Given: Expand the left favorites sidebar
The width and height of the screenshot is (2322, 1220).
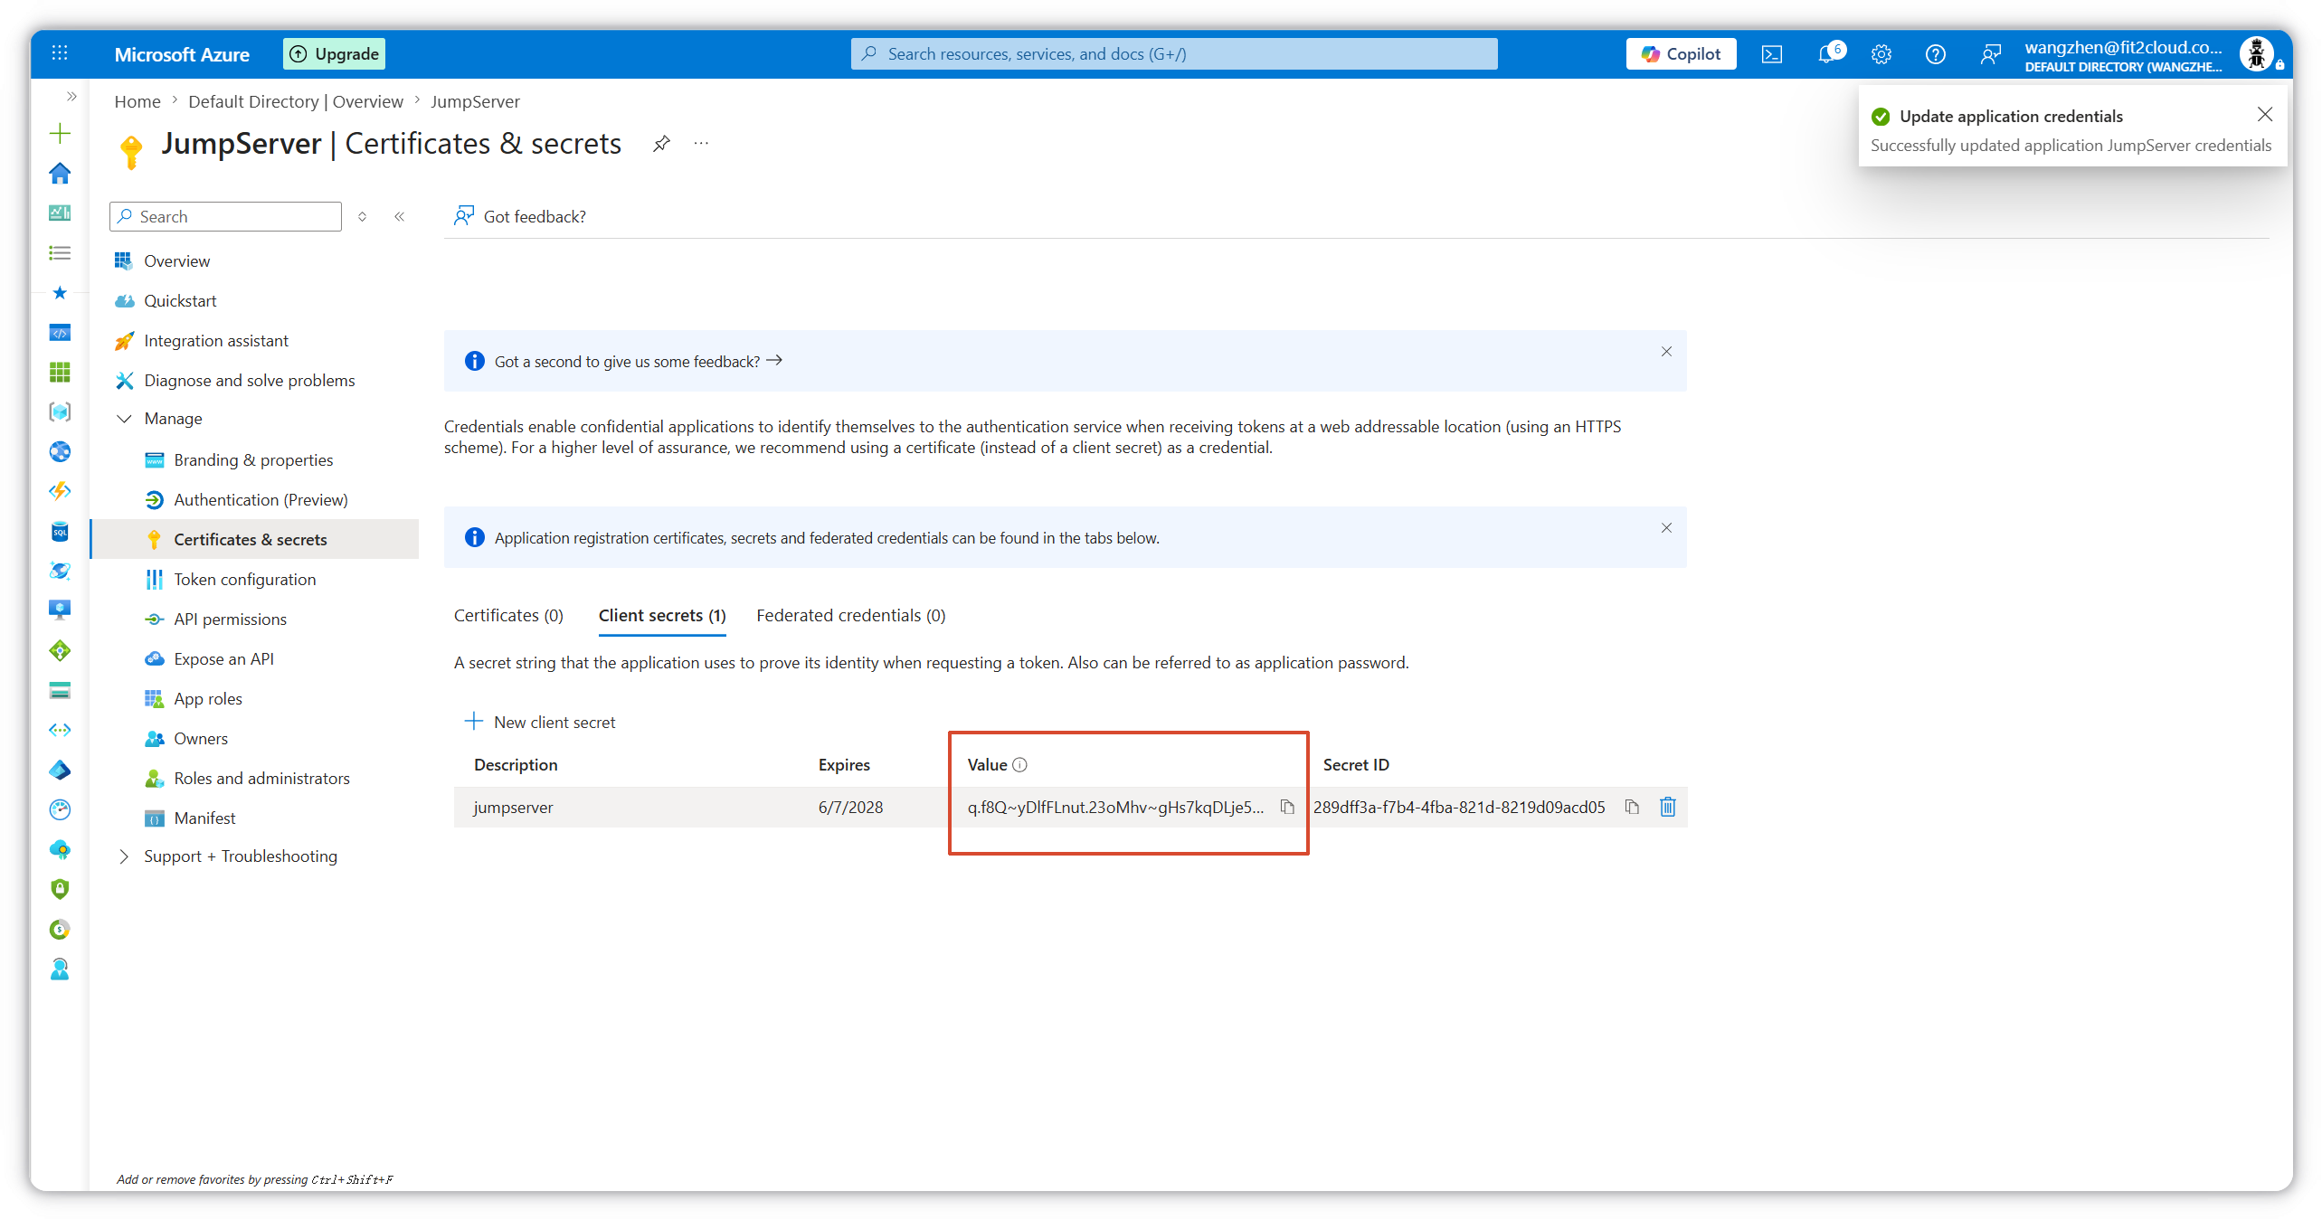Looking at the screenshot, I should [x=71, y=96].
